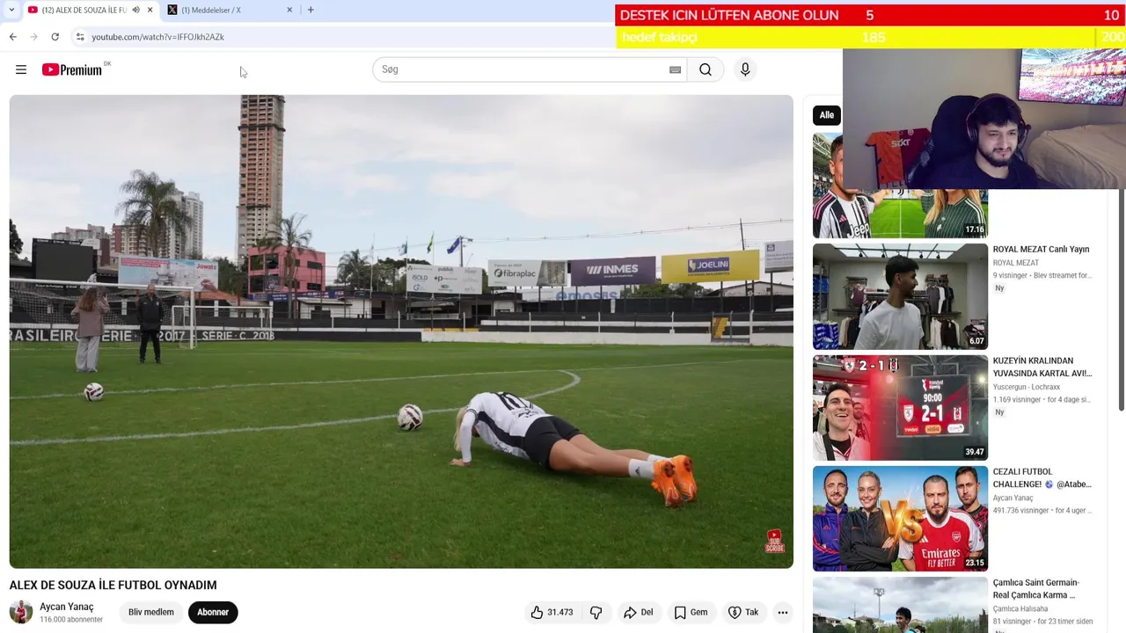Save the video using Gem
The image size is (1126, 633).
pos(691,612)
